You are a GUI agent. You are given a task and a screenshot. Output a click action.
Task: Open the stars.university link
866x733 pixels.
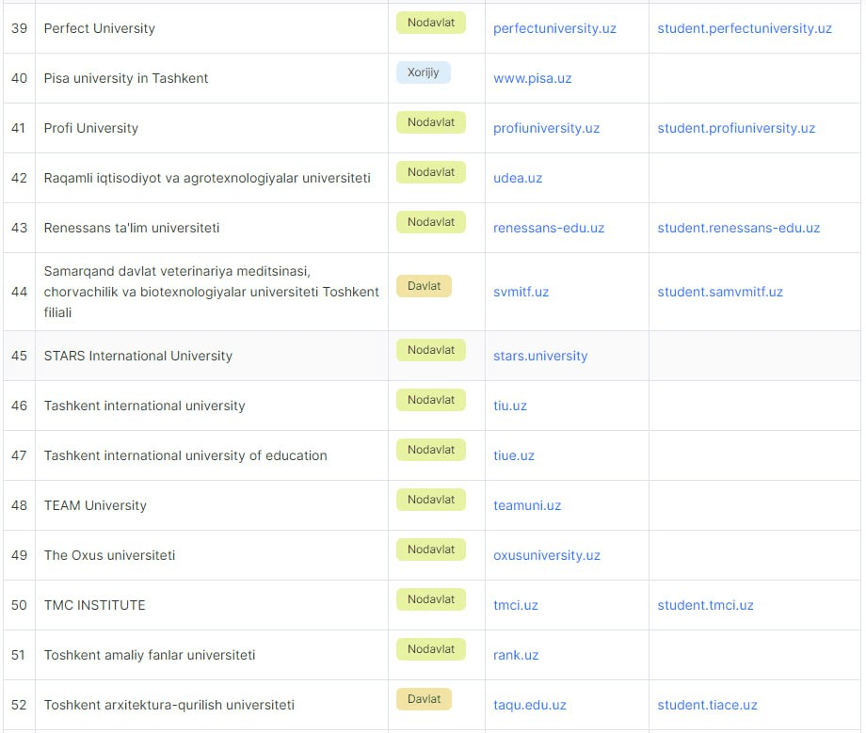[540, 356]
